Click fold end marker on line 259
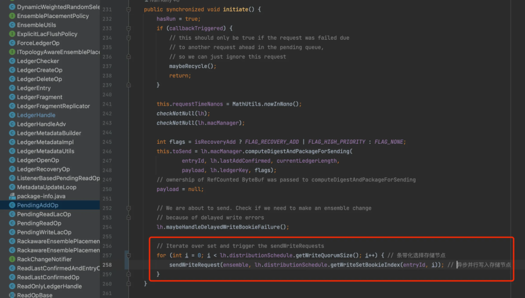This screenshot has width=525, height=298. [128, 274]
